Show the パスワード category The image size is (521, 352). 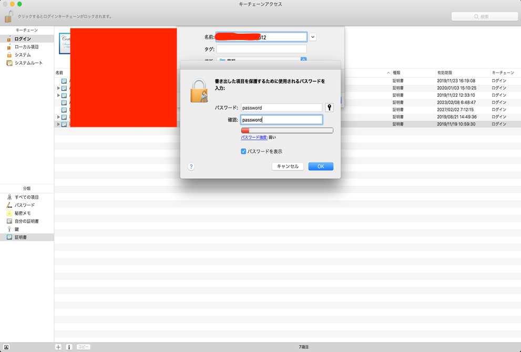[x=27, y=205]
